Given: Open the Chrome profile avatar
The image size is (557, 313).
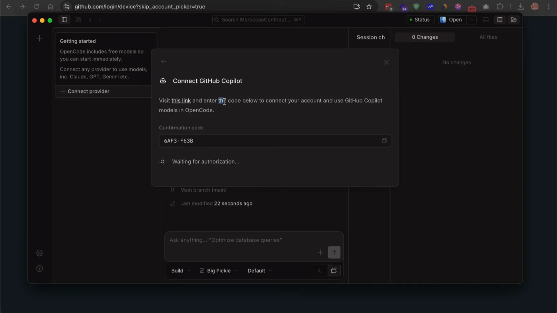Looking at the screenshot, I should 535,7.
